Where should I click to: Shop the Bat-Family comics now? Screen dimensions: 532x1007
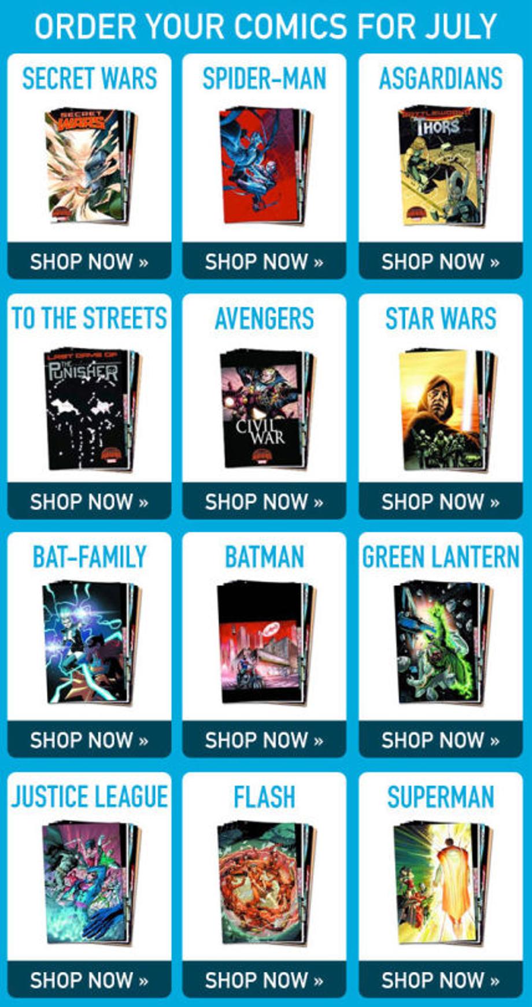(89, 739)
